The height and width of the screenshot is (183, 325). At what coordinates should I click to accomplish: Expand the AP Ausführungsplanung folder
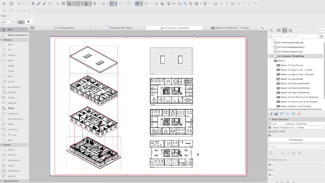[x=272, y=51]
